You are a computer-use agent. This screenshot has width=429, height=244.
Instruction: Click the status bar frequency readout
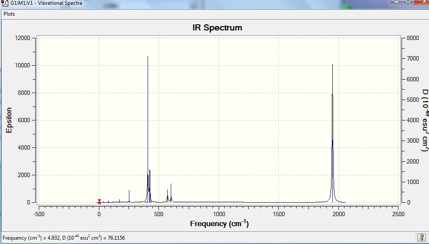pos(64,238)
